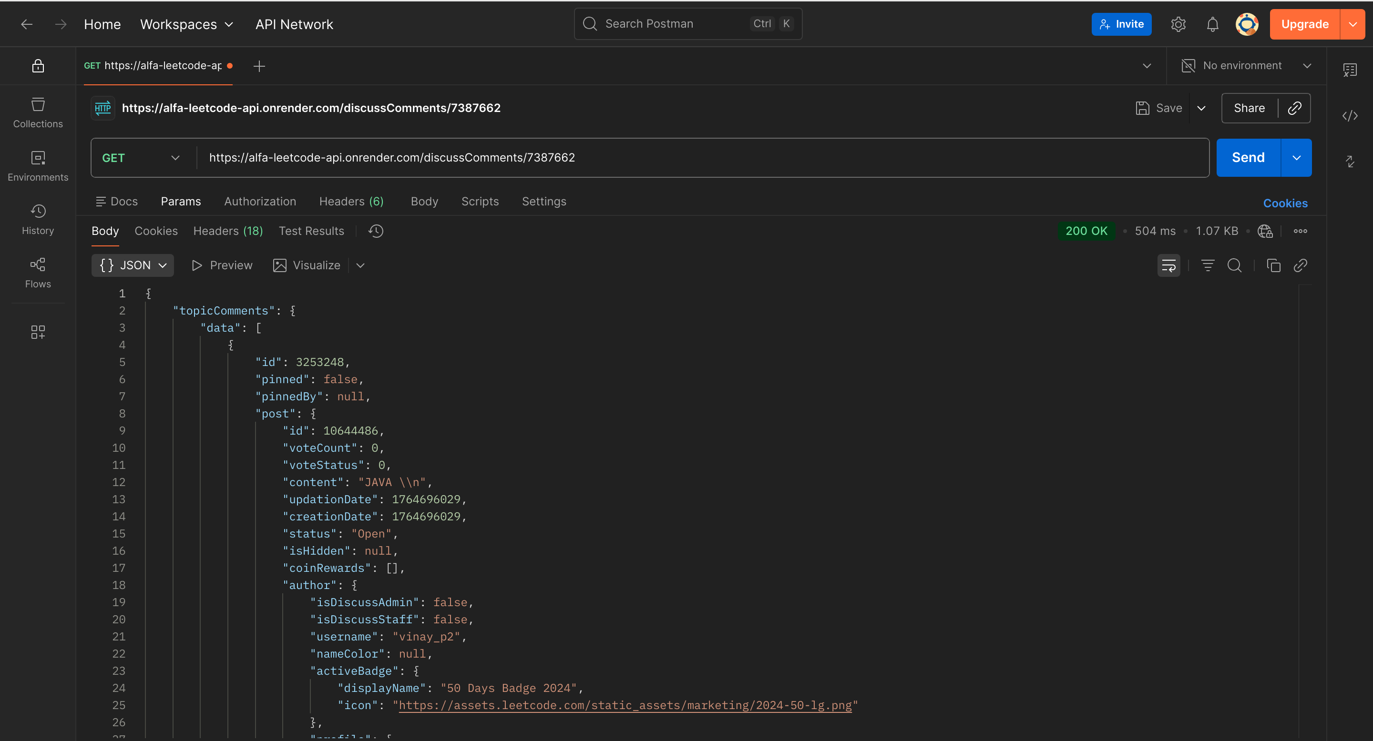
Task: Toggle word wrap for response body
Action: pos(1169,265)
